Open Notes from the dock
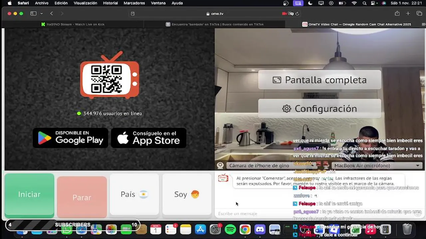 (186, 229)
